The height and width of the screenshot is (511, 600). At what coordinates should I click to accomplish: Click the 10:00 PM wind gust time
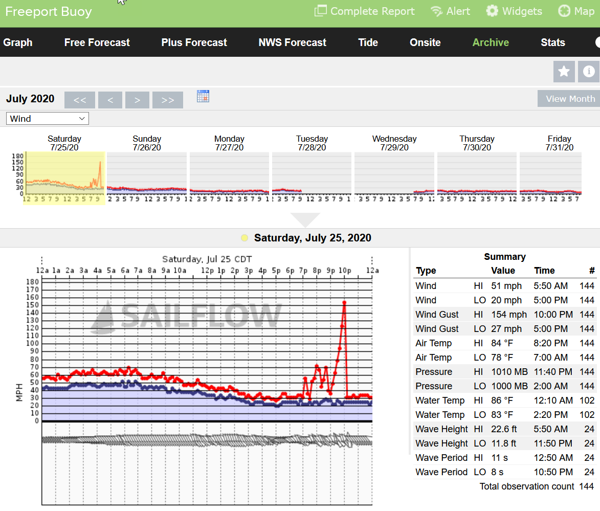553,315
